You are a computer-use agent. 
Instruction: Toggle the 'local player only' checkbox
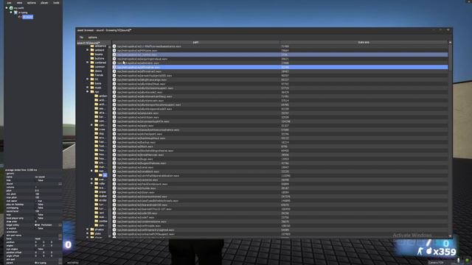click(36, 218)
